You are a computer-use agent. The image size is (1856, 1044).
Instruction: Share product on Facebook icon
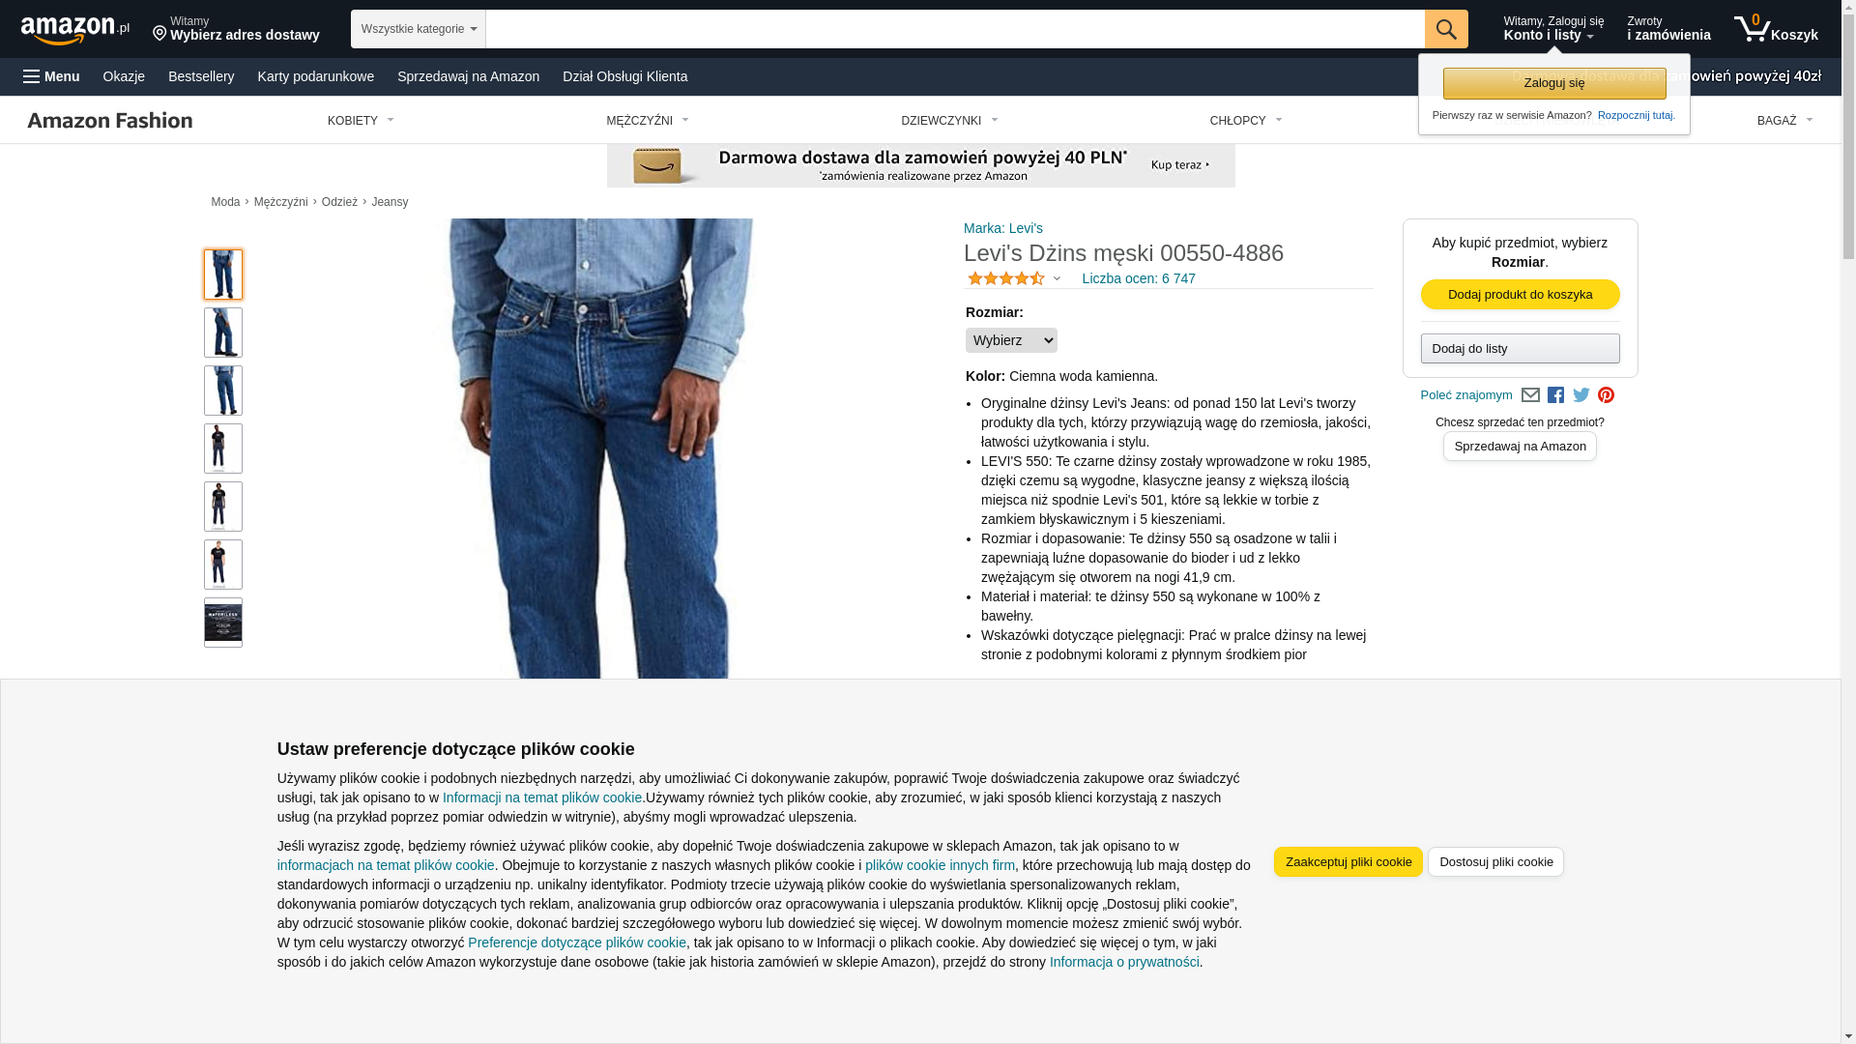(x=1555, y=395)
